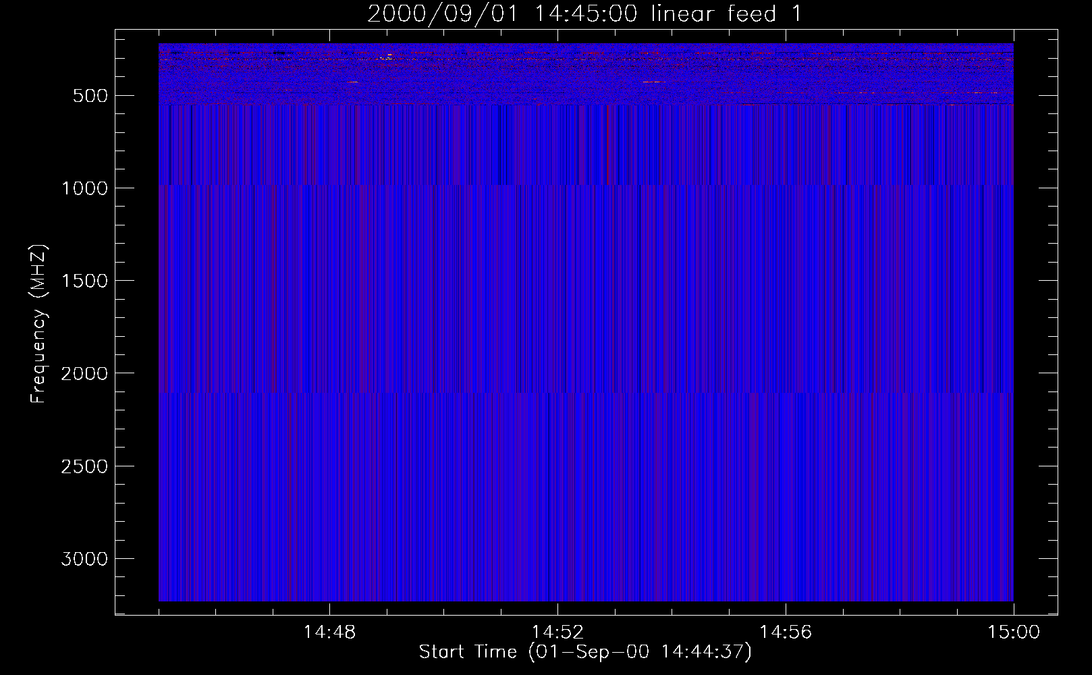Select the 3000 frequency tick label
Image resolution: width=1092 pixels, height=675 pixels.
pos(84,559)
